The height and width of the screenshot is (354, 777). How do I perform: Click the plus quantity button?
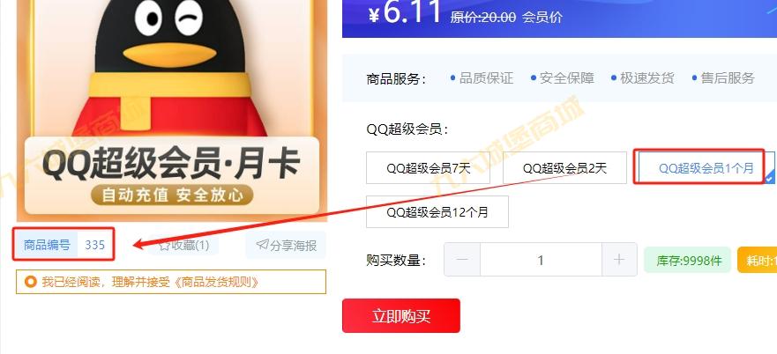619,260
